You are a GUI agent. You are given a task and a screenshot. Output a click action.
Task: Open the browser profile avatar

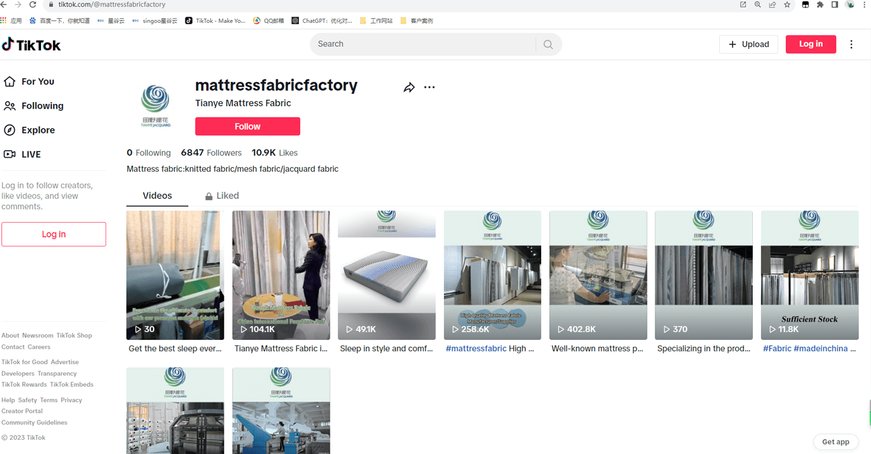[x=850, y=5]
